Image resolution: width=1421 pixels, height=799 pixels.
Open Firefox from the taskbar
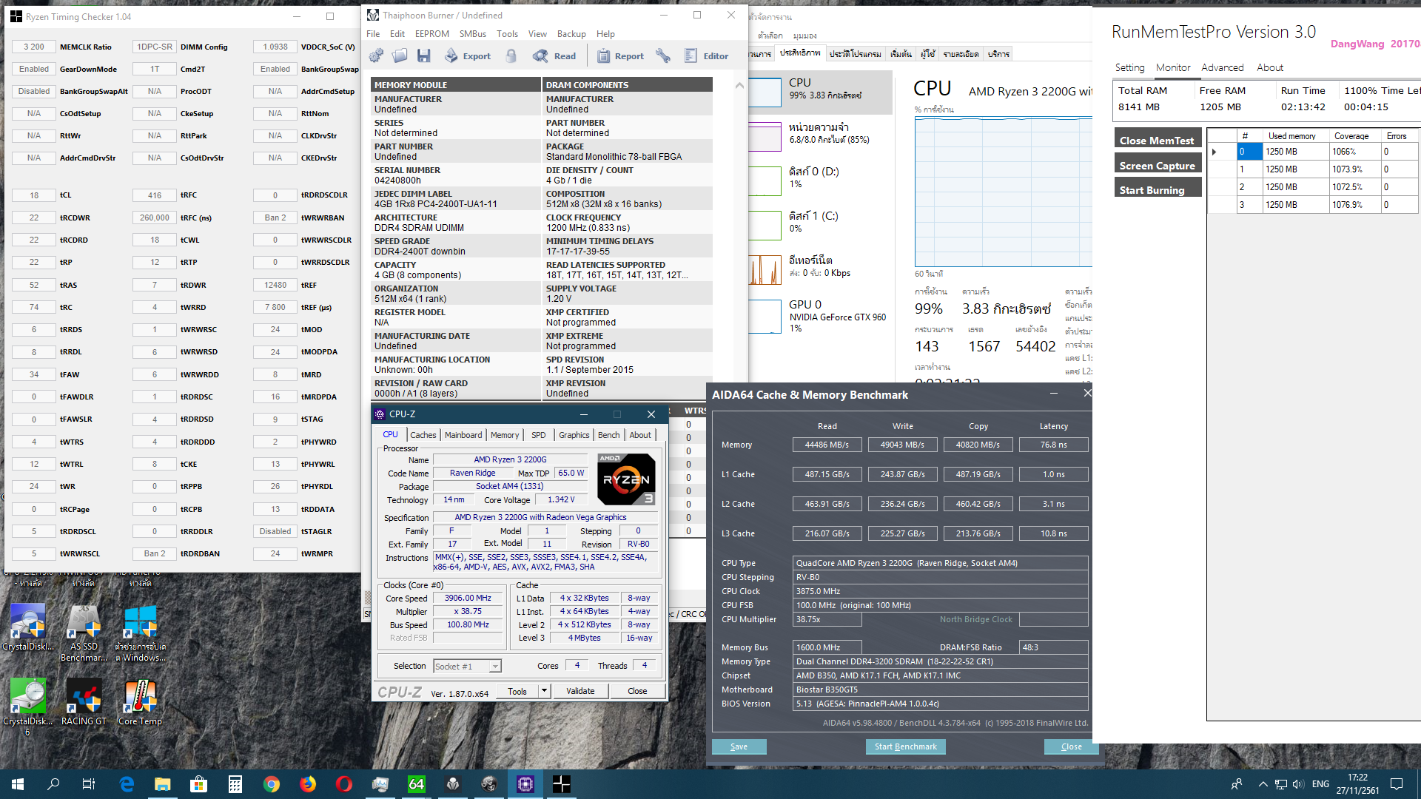pos(307,784)
